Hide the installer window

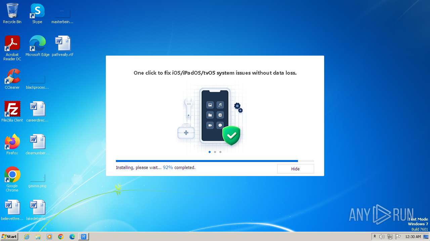pos(295,169)
